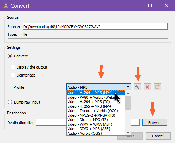
Task: Toggle the Deinterlace checkbox
Action: (13, 75)
